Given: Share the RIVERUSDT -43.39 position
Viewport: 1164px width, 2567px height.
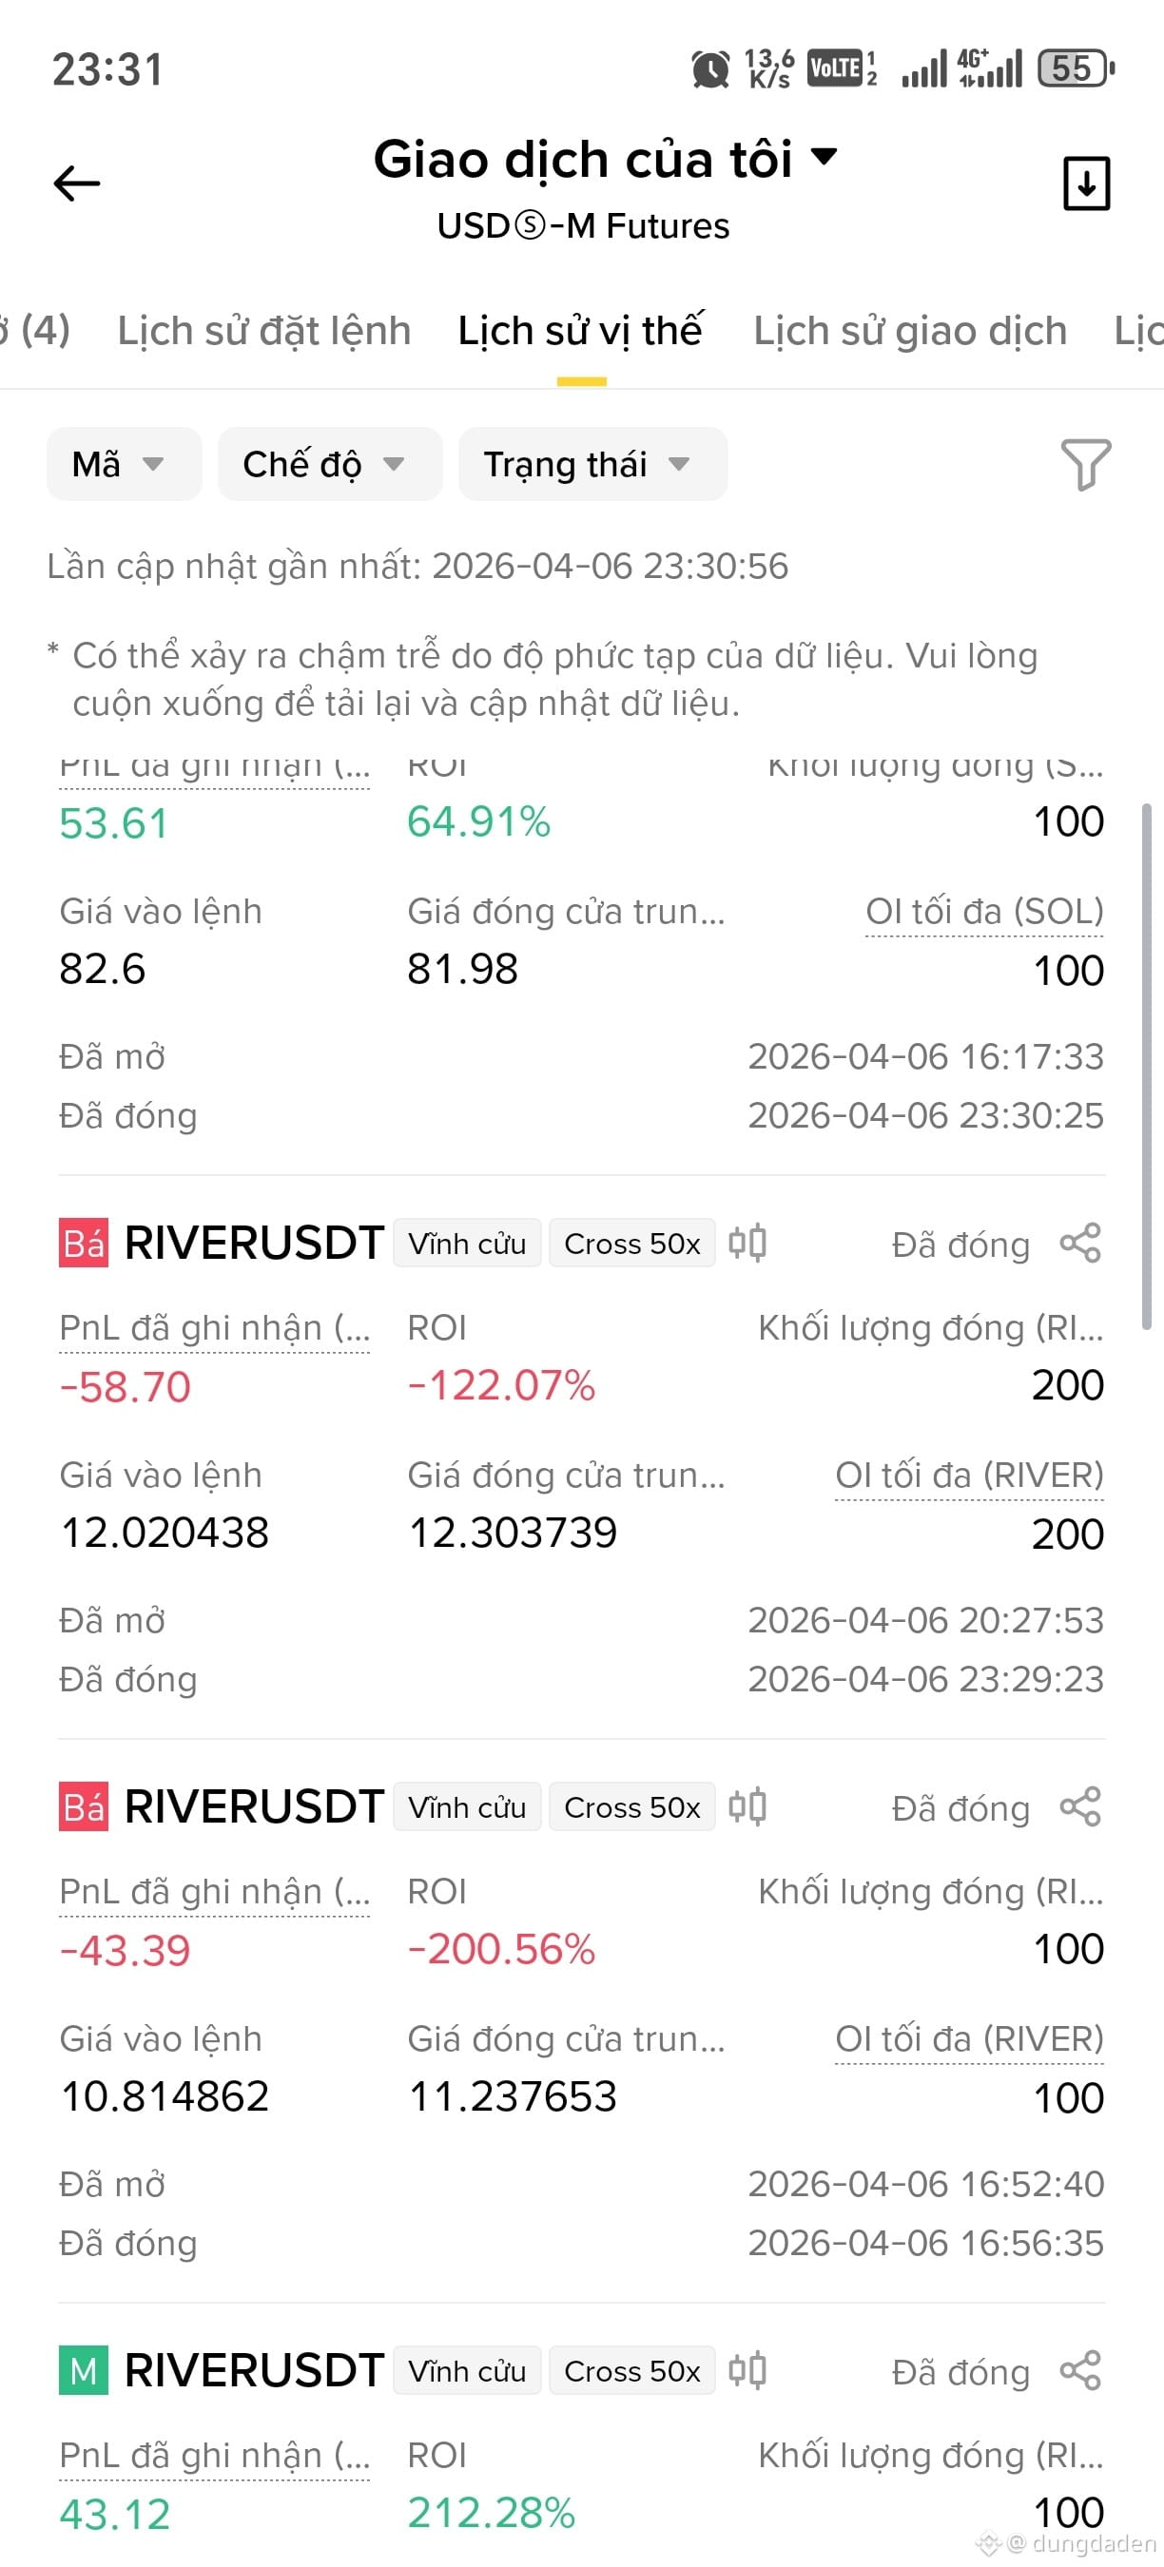Looking at the screenshot, I should click(1080, 1806).
